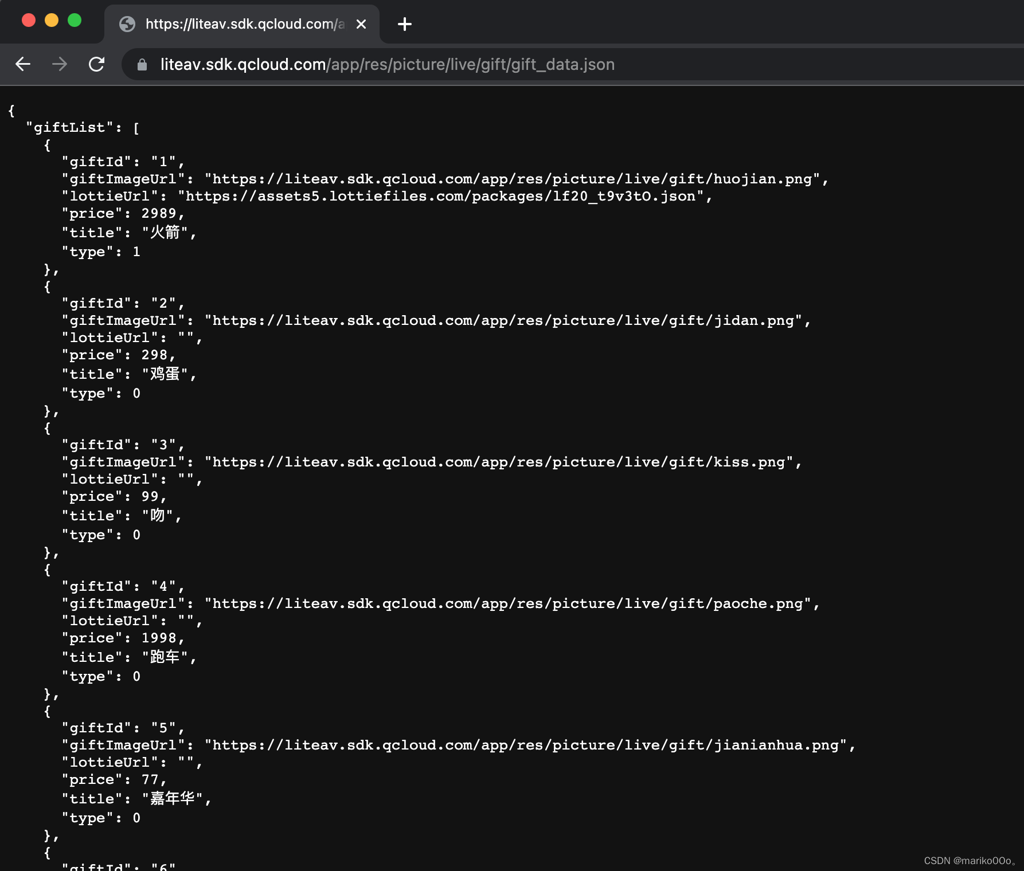Click the "giftId": "5" line

(x=123, y=728)
